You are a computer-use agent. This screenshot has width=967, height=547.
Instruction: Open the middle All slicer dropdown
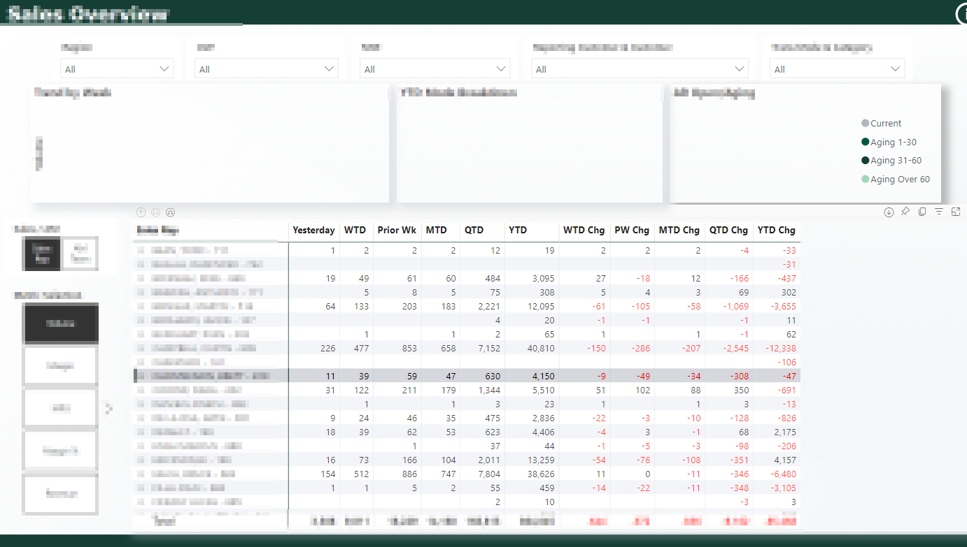pos(435,68)
